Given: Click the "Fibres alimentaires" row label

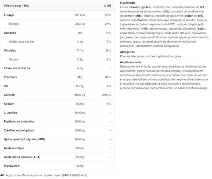Looking at the screenshot, I should (x=17, y=68).
